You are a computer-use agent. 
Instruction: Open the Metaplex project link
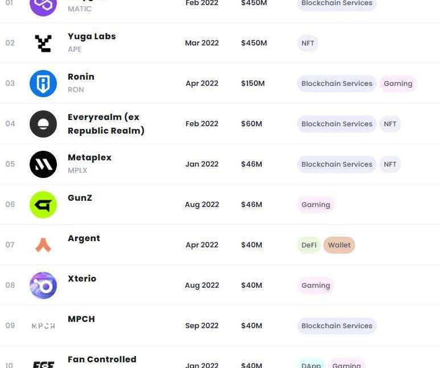tap(89, 158)
